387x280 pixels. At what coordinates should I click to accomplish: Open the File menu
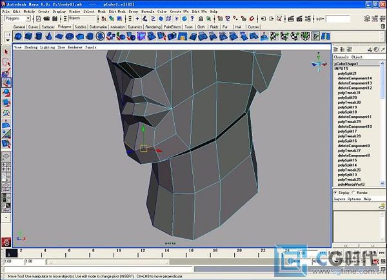coord(6,12)
